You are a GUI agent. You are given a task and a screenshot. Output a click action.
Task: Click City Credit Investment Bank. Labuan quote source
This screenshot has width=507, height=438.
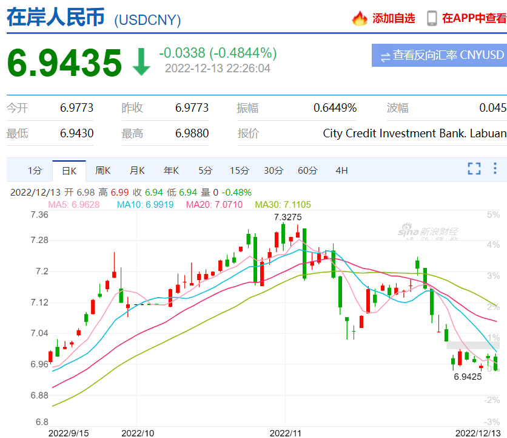pyautogui.click(x=415, y=134)
